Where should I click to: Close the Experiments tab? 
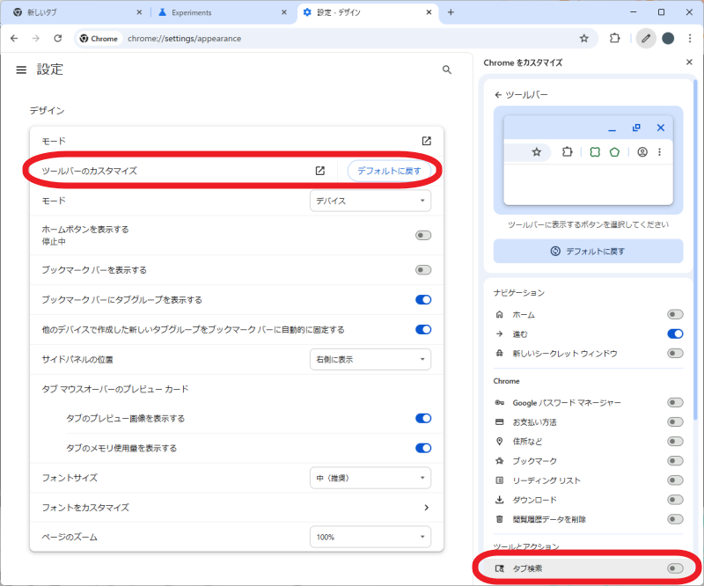point(283,12)
